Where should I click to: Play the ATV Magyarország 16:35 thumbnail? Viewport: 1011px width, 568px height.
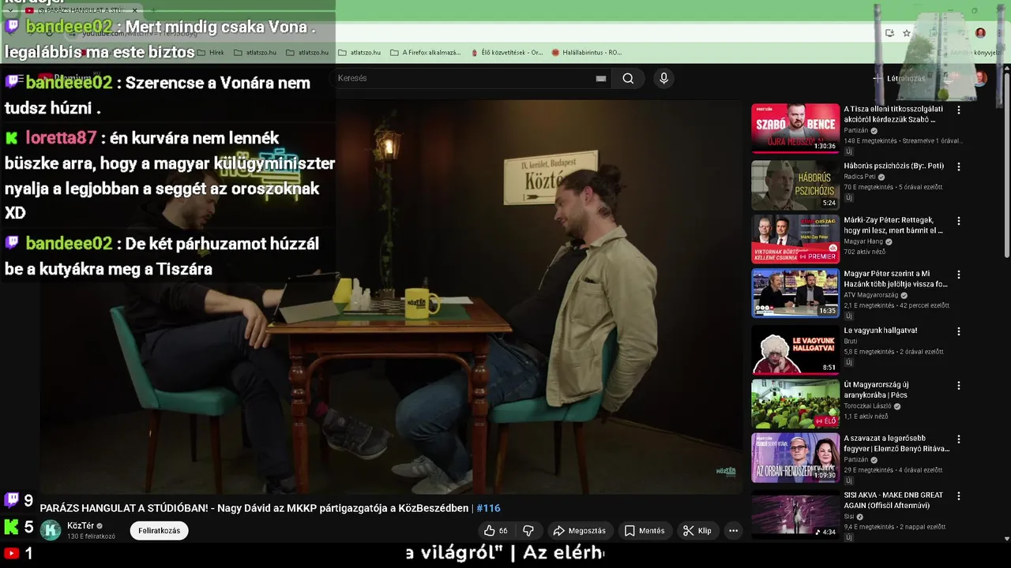(x=795, y=293)
